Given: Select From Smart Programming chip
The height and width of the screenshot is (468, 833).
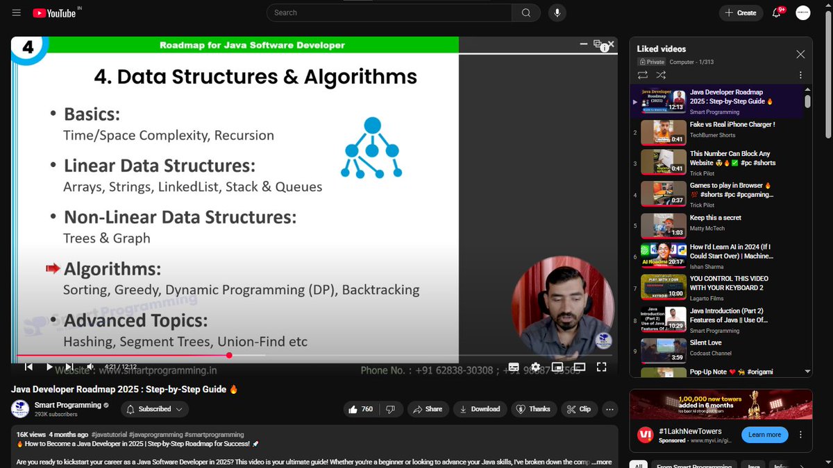Looking at the screenshot, I should click(x=695, y=466).
